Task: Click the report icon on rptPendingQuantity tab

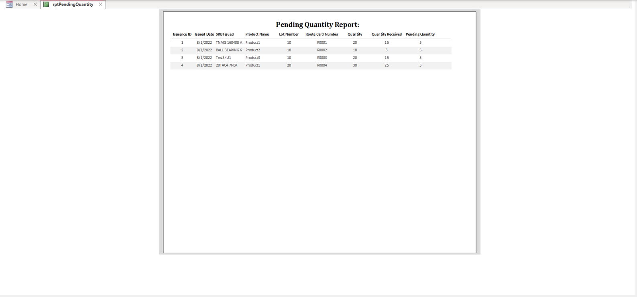Action: (x=46, y=4)
